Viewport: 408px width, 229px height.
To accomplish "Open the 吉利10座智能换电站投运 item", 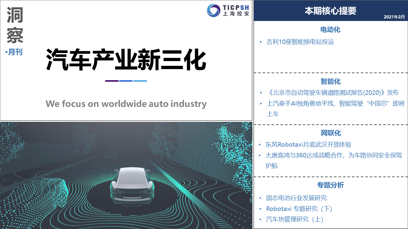I will (300, 42).
